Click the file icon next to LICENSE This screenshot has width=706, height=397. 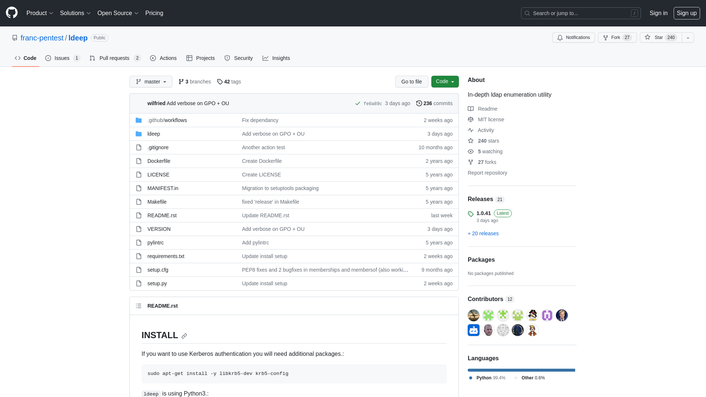tap(139, 175)
